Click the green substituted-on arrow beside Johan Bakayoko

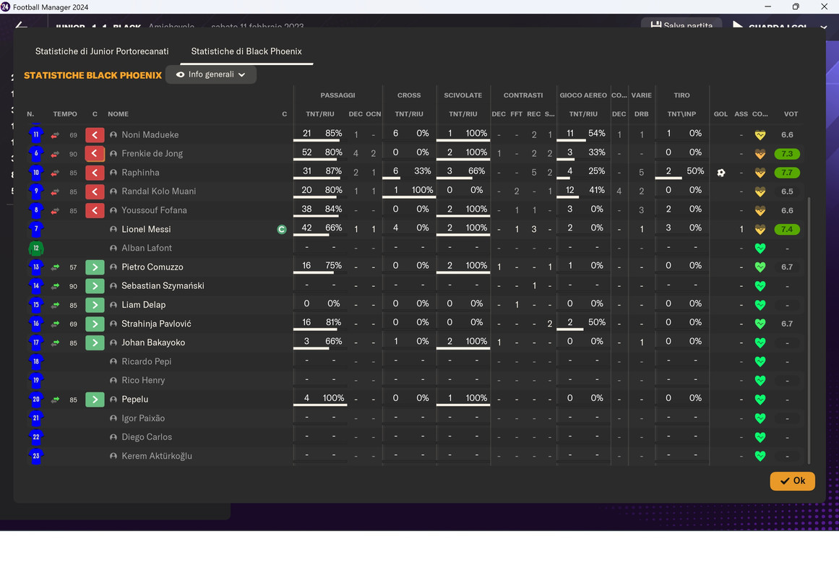coord(95,342)
